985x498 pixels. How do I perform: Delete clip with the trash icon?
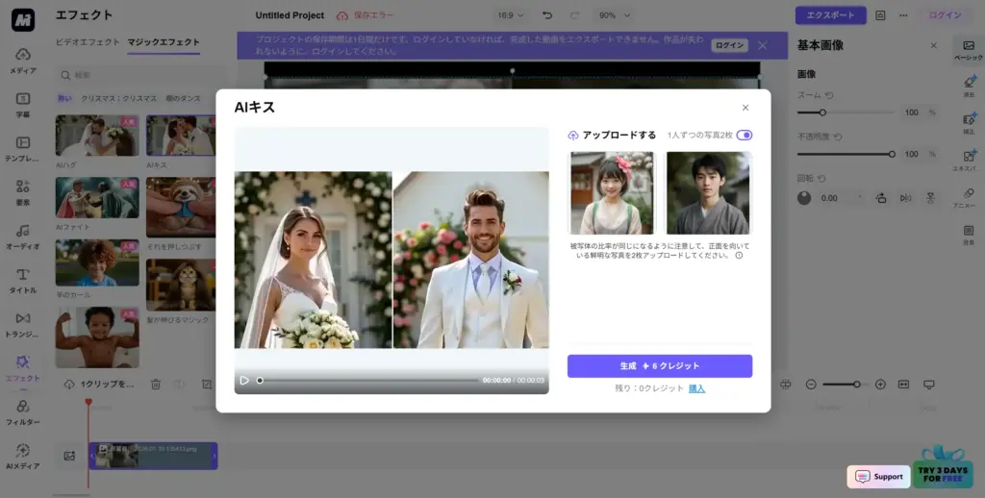(x=156, y=385)
